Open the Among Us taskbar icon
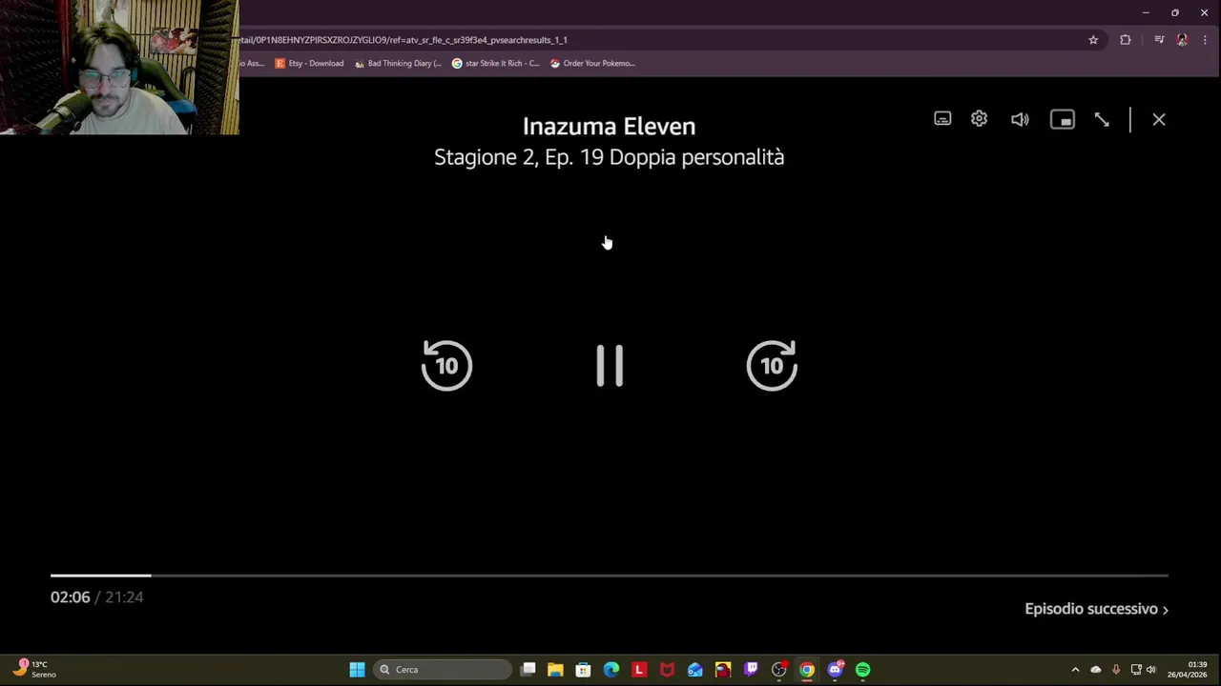Viewport: 1221px width, 686px height. pyautogui.click(x=723, y=670)
